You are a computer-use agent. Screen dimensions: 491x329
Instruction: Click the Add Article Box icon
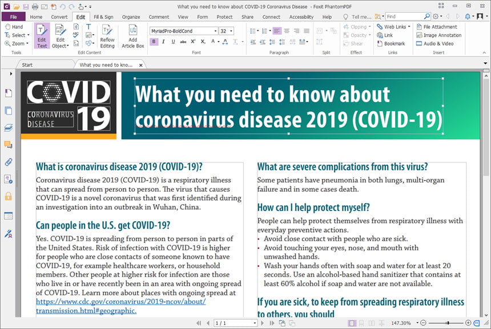(x=133, y=36)
